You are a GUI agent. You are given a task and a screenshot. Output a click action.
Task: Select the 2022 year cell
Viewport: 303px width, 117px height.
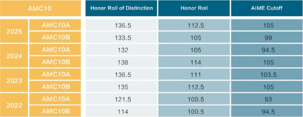coord(14,105)
